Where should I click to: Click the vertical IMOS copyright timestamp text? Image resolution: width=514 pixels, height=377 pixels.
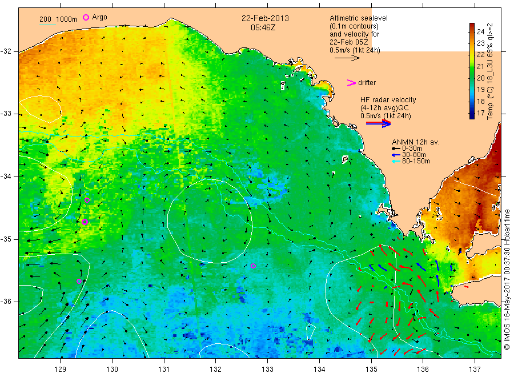(x=507, y=280)
